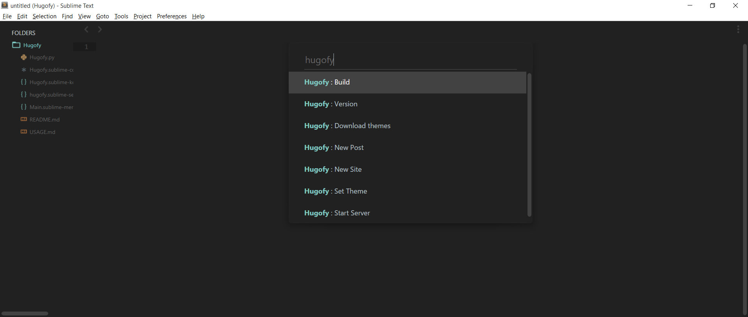Click the Python icon beside Hugofy.py
This screenshot has width=748, height=317.
click(24, 57)
